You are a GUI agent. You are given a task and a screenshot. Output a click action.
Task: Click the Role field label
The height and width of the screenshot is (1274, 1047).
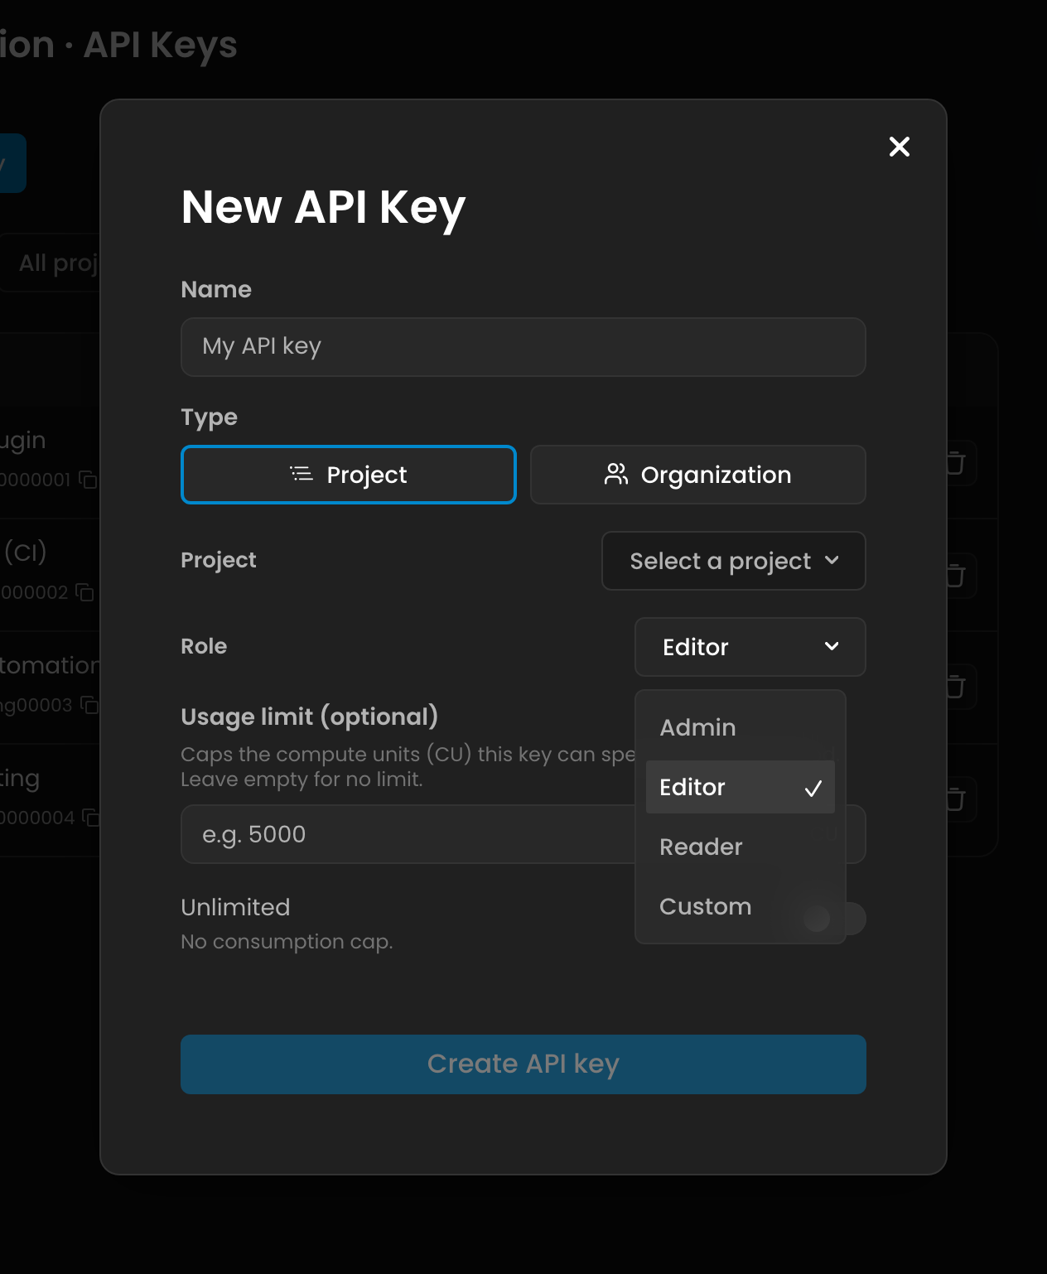coord(204,646)
